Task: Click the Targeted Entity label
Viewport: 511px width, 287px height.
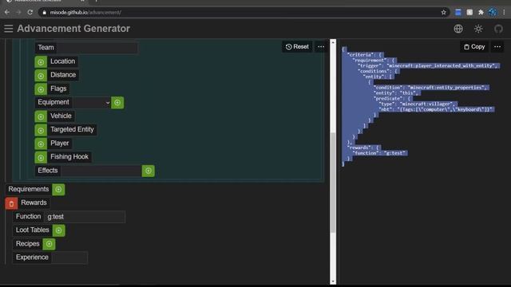Action: pos(72,129)
